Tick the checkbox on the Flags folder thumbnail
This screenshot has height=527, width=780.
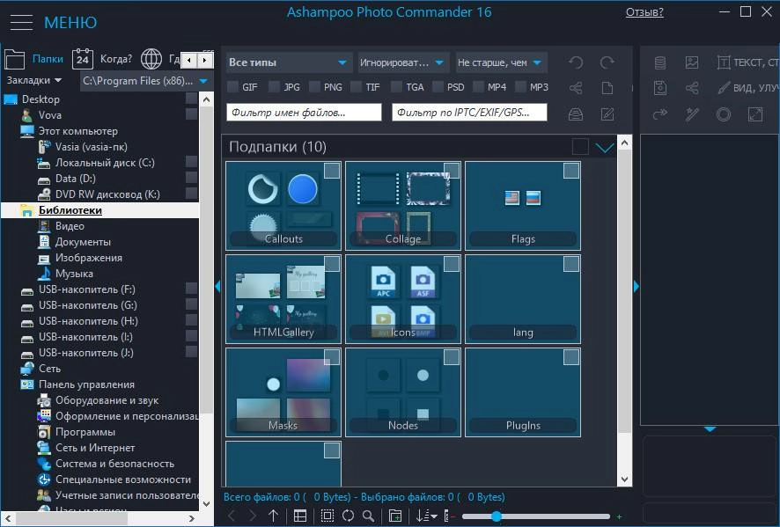(x=571, y=171)
